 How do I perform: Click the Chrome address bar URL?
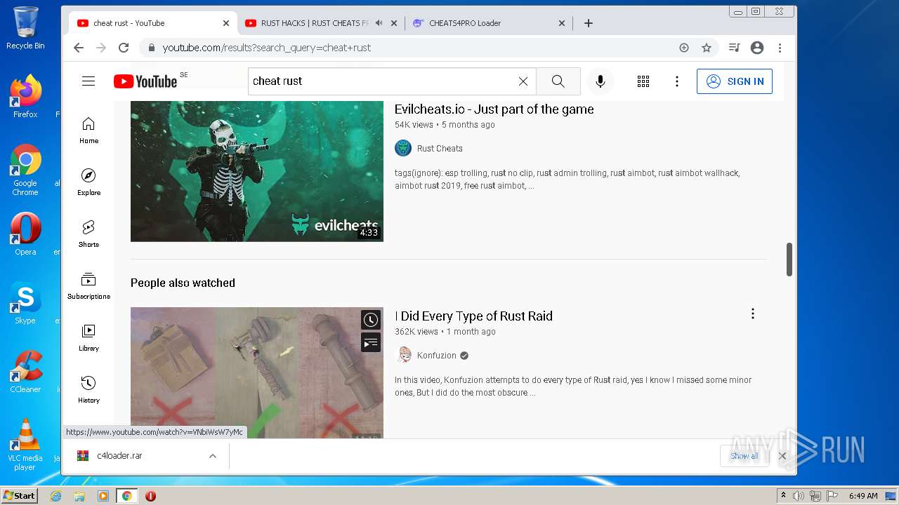click(x=267, y=48)
